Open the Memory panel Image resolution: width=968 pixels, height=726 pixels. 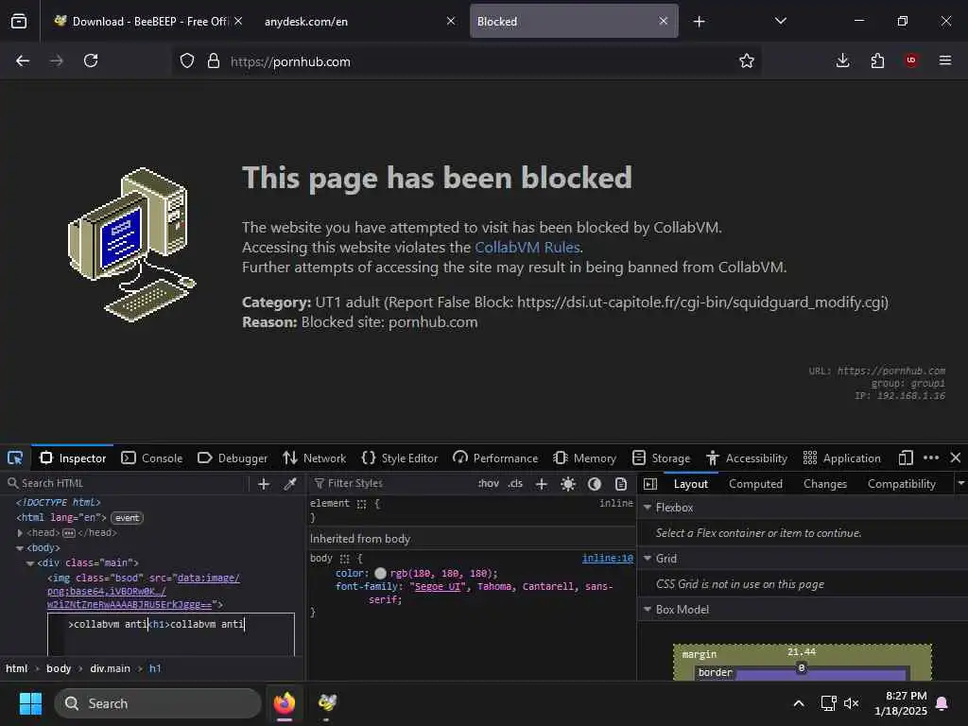point(584,458)
